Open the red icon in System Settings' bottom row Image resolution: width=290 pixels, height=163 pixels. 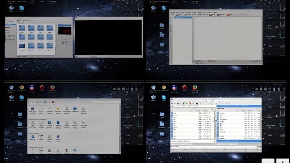tap(67, 151)
